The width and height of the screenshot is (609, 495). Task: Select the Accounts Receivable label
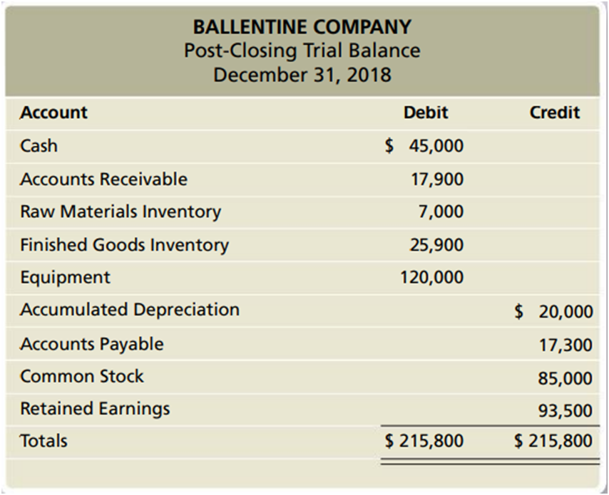click(103, 179)
